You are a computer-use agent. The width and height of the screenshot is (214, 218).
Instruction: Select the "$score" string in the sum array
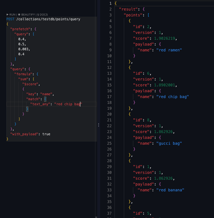(x=31, y=84)
